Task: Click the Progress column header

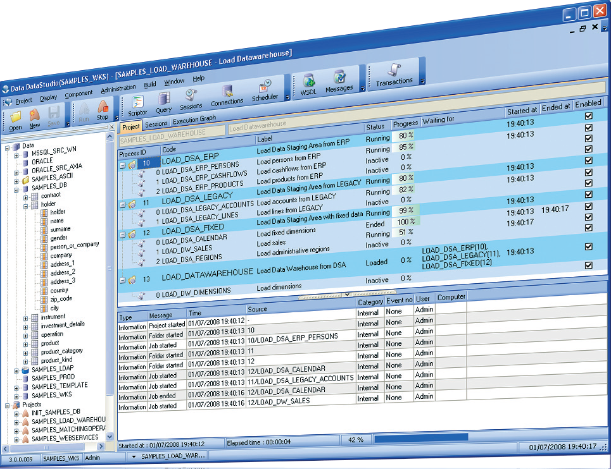Action: click(x=405, y=124)
